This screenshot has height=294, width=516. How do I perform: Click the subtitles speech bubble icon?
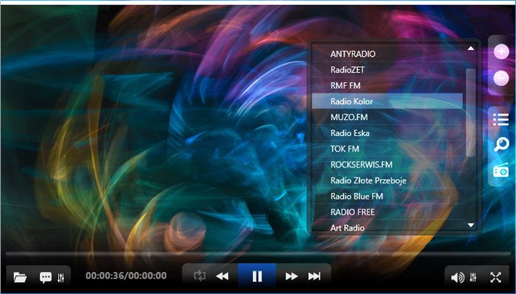pos(45,277)
